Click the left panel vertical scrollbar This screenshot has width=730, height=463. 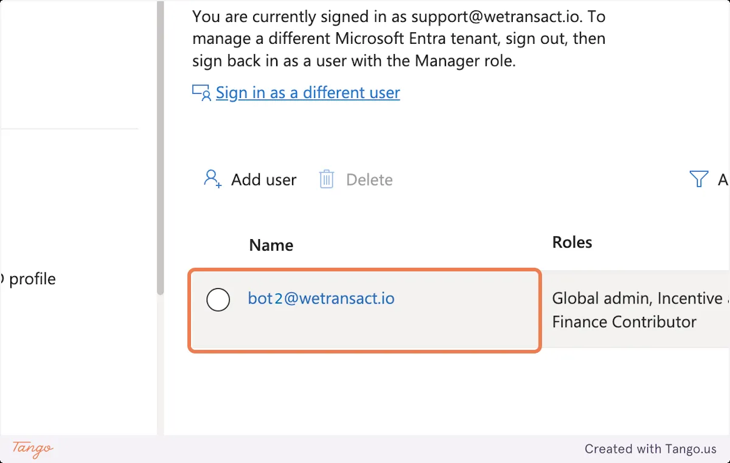pos(160,148)
